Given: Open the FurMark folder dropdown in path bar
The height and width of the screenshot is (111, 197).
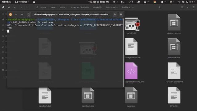Looking at the screenshot, I should point(128,7).
